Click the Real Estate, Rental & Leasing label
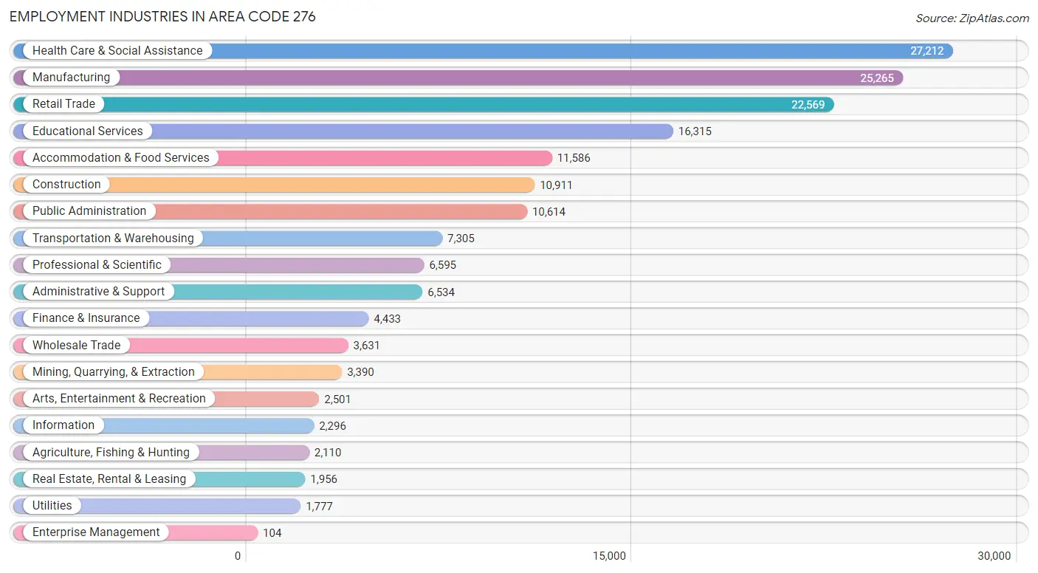Viewport: 1038px width, 573px height. pos(109,478)
